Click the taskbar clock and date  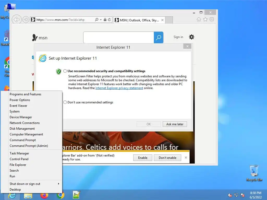[x=256, y=195]
